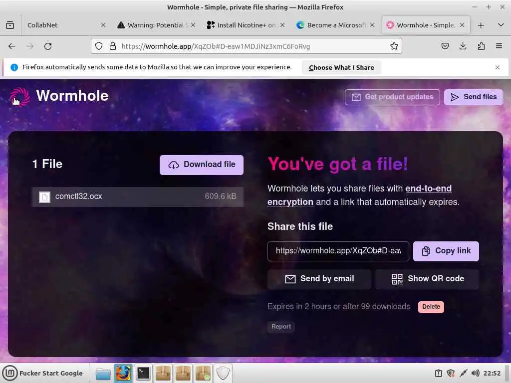Viewport: 511px width, 383px height.
Task: Open the Firefox hamburger menu
Action: tap(499, 46)
